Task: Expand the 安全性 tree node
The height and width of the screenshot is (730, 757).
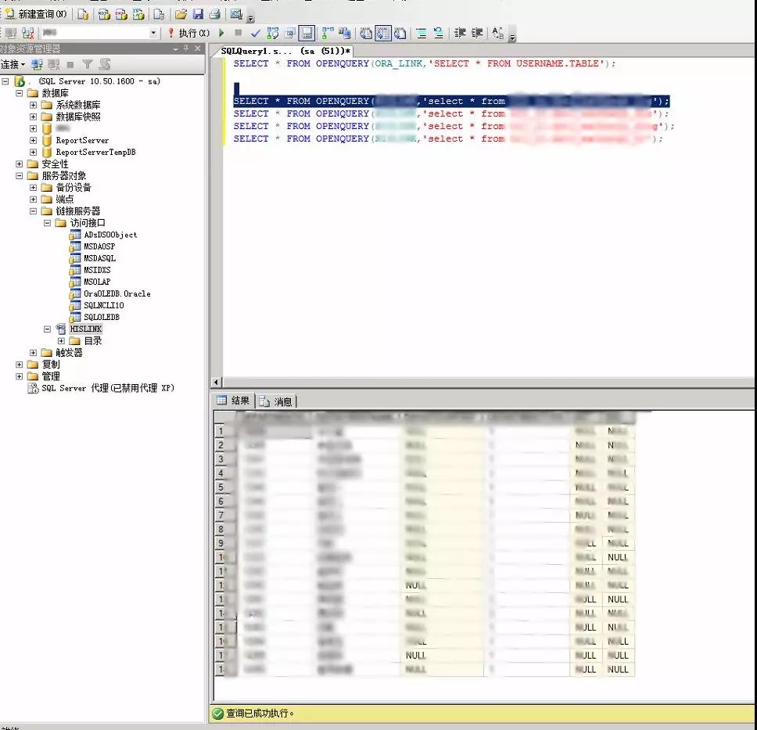Action: tap(17, 164)
